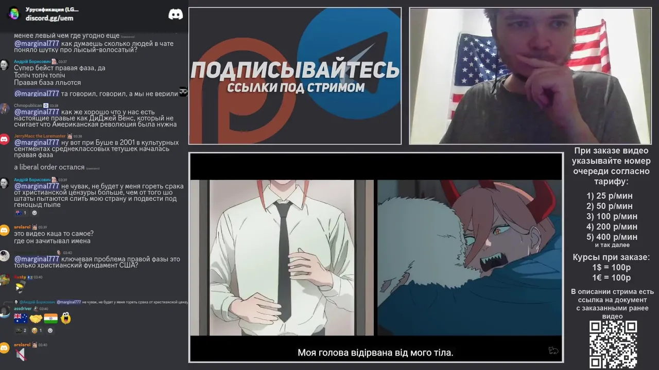Click the shocked face emoji in assdriver's message
Screen dimensions: 659x370
pyautogui.click(x=65, y=319)
